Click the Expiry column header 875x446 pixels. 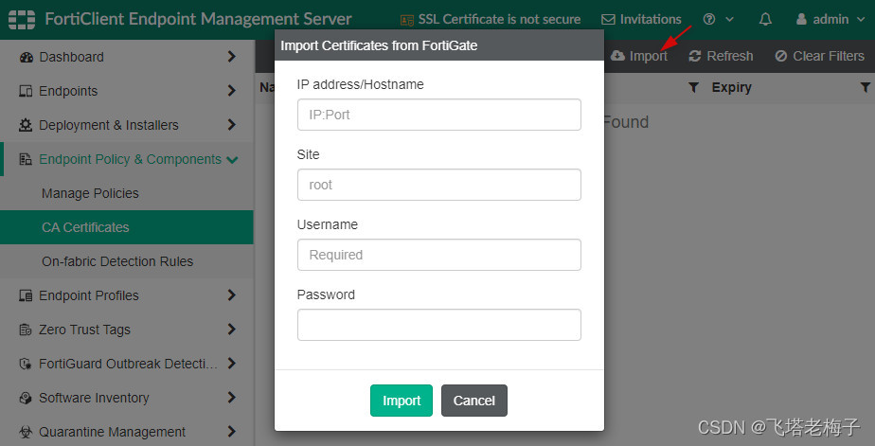point(732,88)
